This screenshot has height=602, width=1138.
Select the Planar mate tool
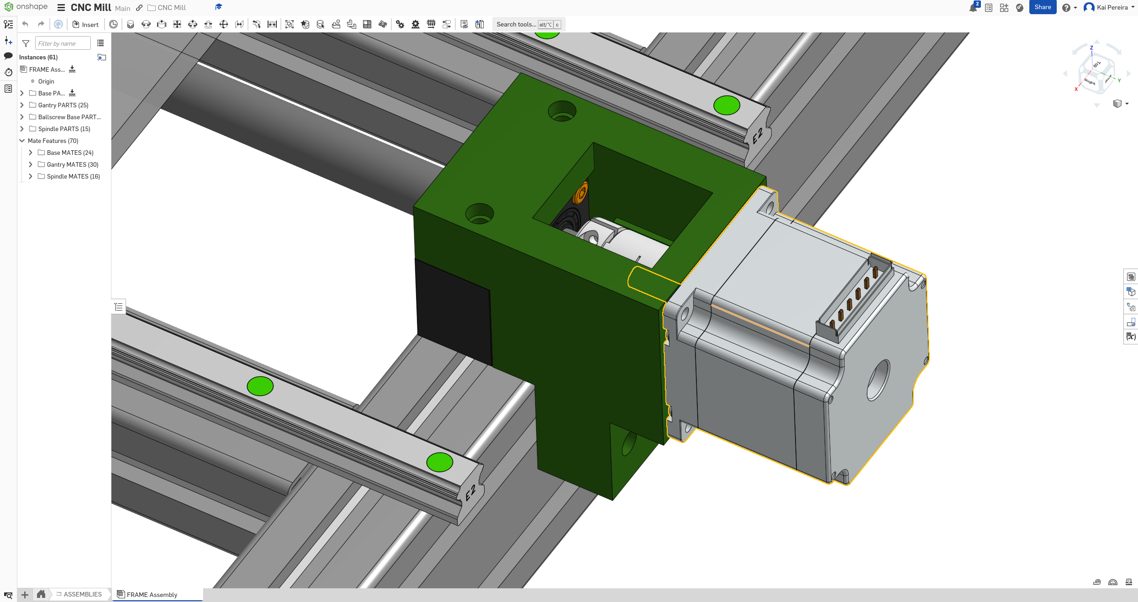(x=177, y=25)
